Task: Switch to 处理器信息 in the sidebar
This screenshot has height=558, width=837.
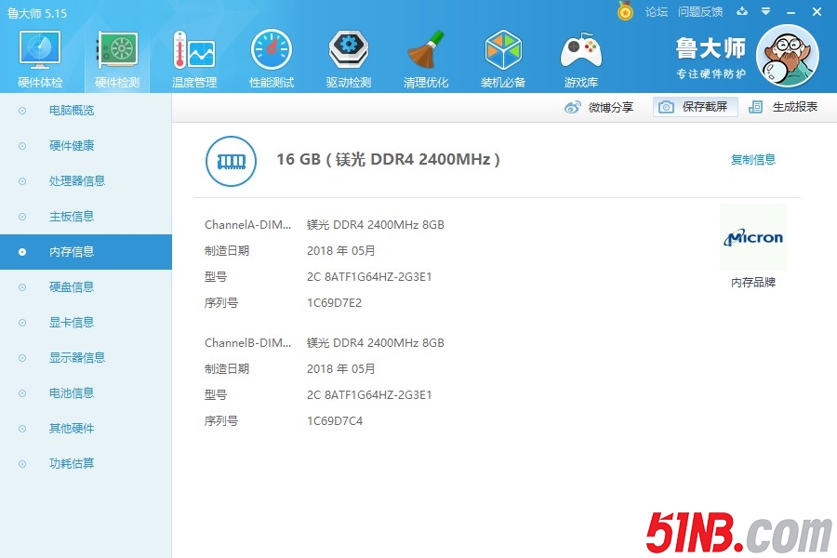Action: [x=77, y=181]
